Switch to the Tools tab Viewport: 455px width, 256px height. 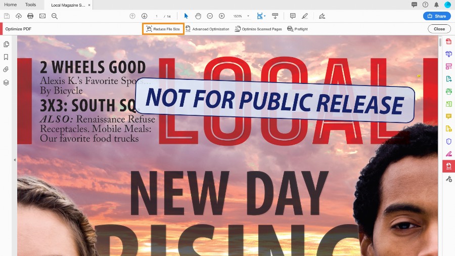[x=30, y=5]
